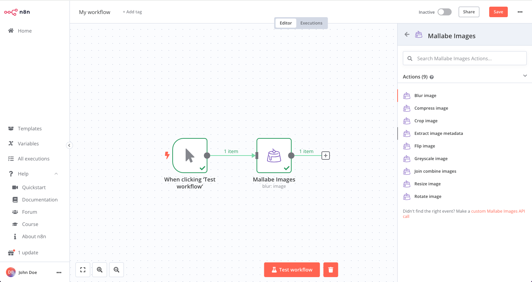Click the n8n logo

click(17, 12)
